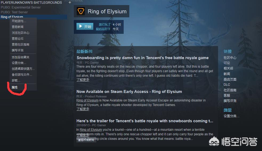Screen dimensions: 262x151
Task: Open the Snowboarding news article headline
Action: (143, 58)
